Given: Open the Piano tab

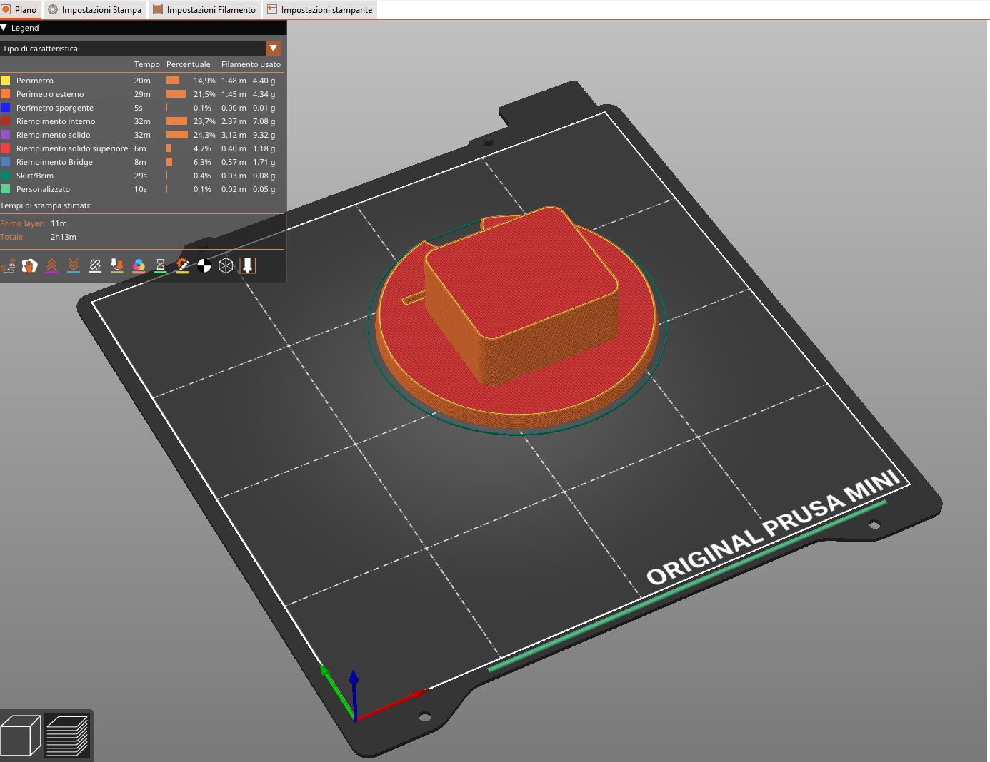Looking at the screenshot, I should 20,9.
